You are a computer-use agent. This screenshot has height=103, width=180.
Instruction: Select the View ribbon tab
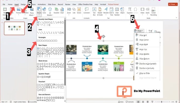pos(74,4)
